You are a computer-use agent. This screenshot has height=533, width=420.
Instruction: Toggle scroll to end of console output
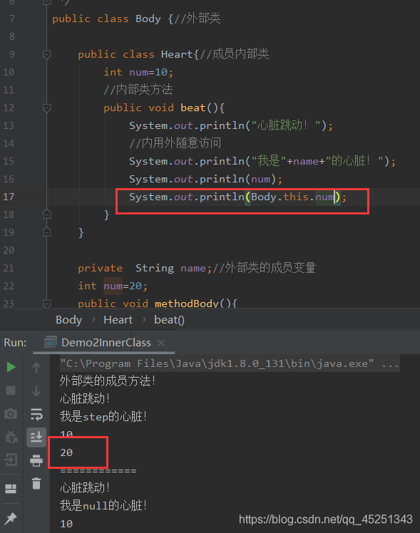point(36,437)
